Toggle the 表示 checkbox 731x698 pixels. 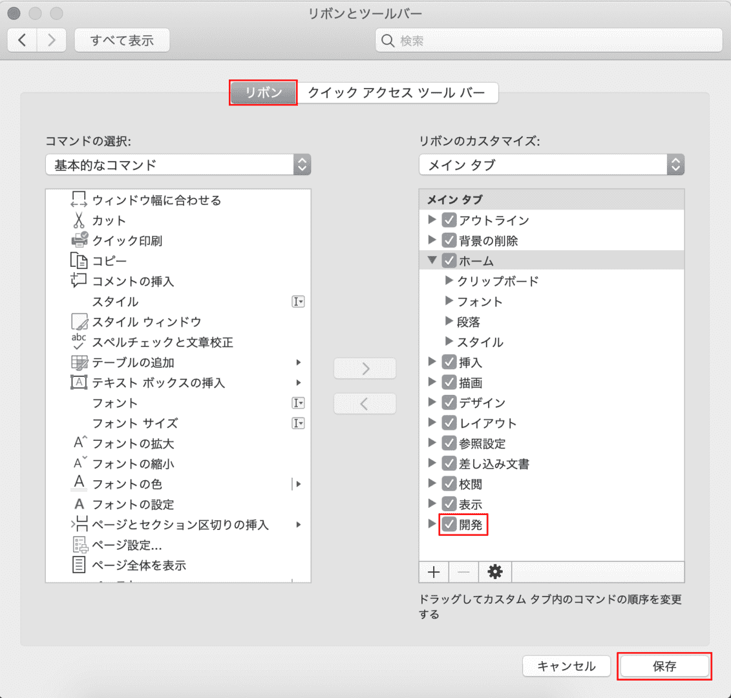[x=449, y=504]
